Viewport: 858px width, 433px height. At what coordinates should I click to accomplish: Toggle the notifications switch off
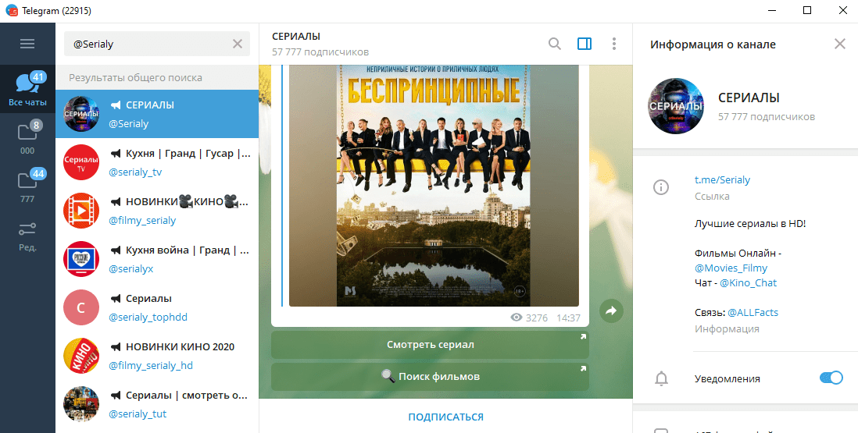click(x=831, y=378)
